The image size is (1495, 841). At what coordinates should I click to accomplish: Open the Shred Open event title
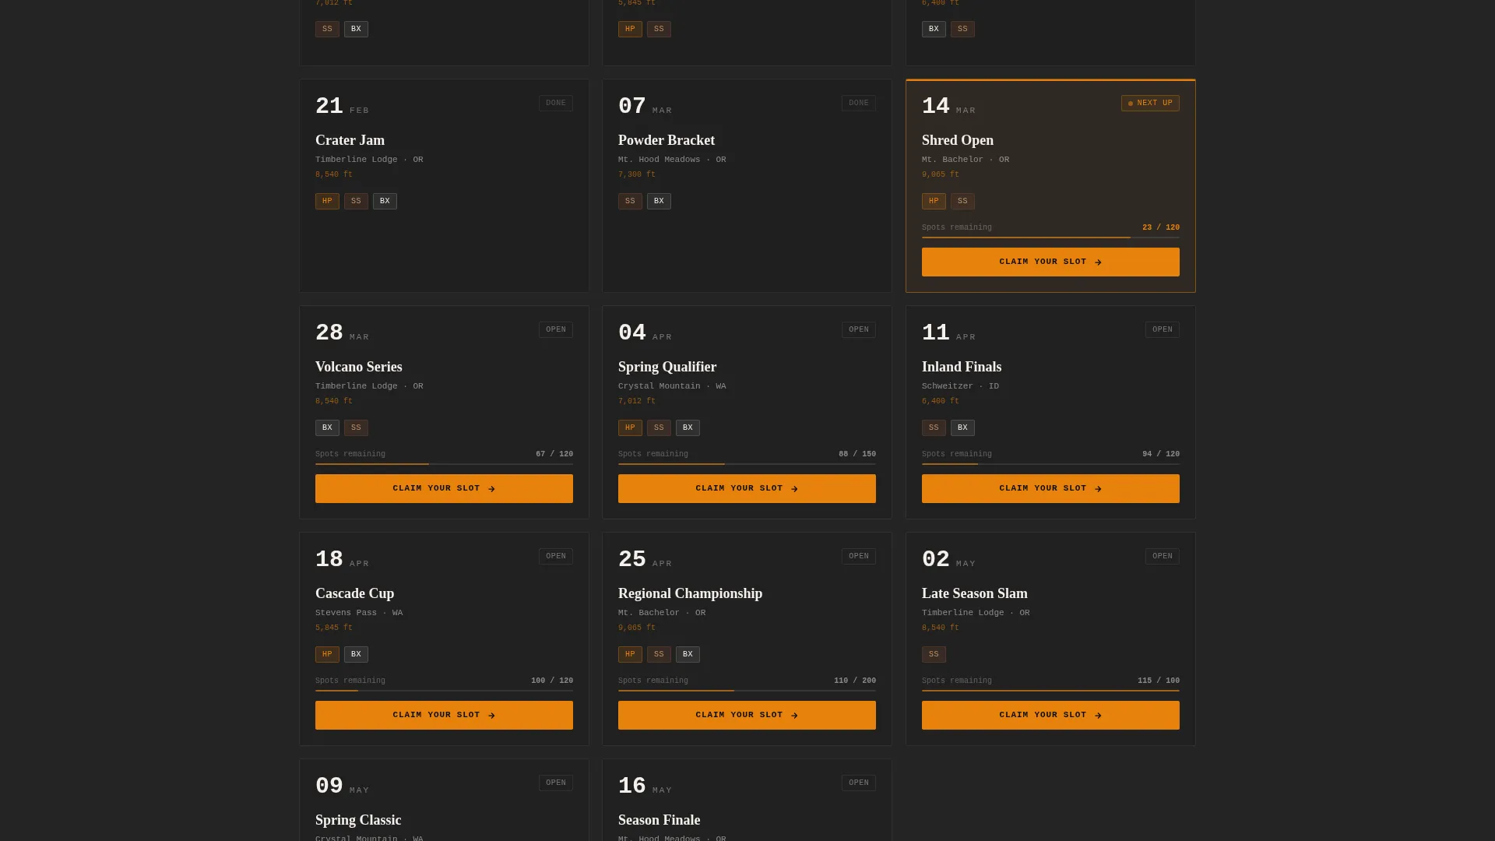[x=958, y=141]
